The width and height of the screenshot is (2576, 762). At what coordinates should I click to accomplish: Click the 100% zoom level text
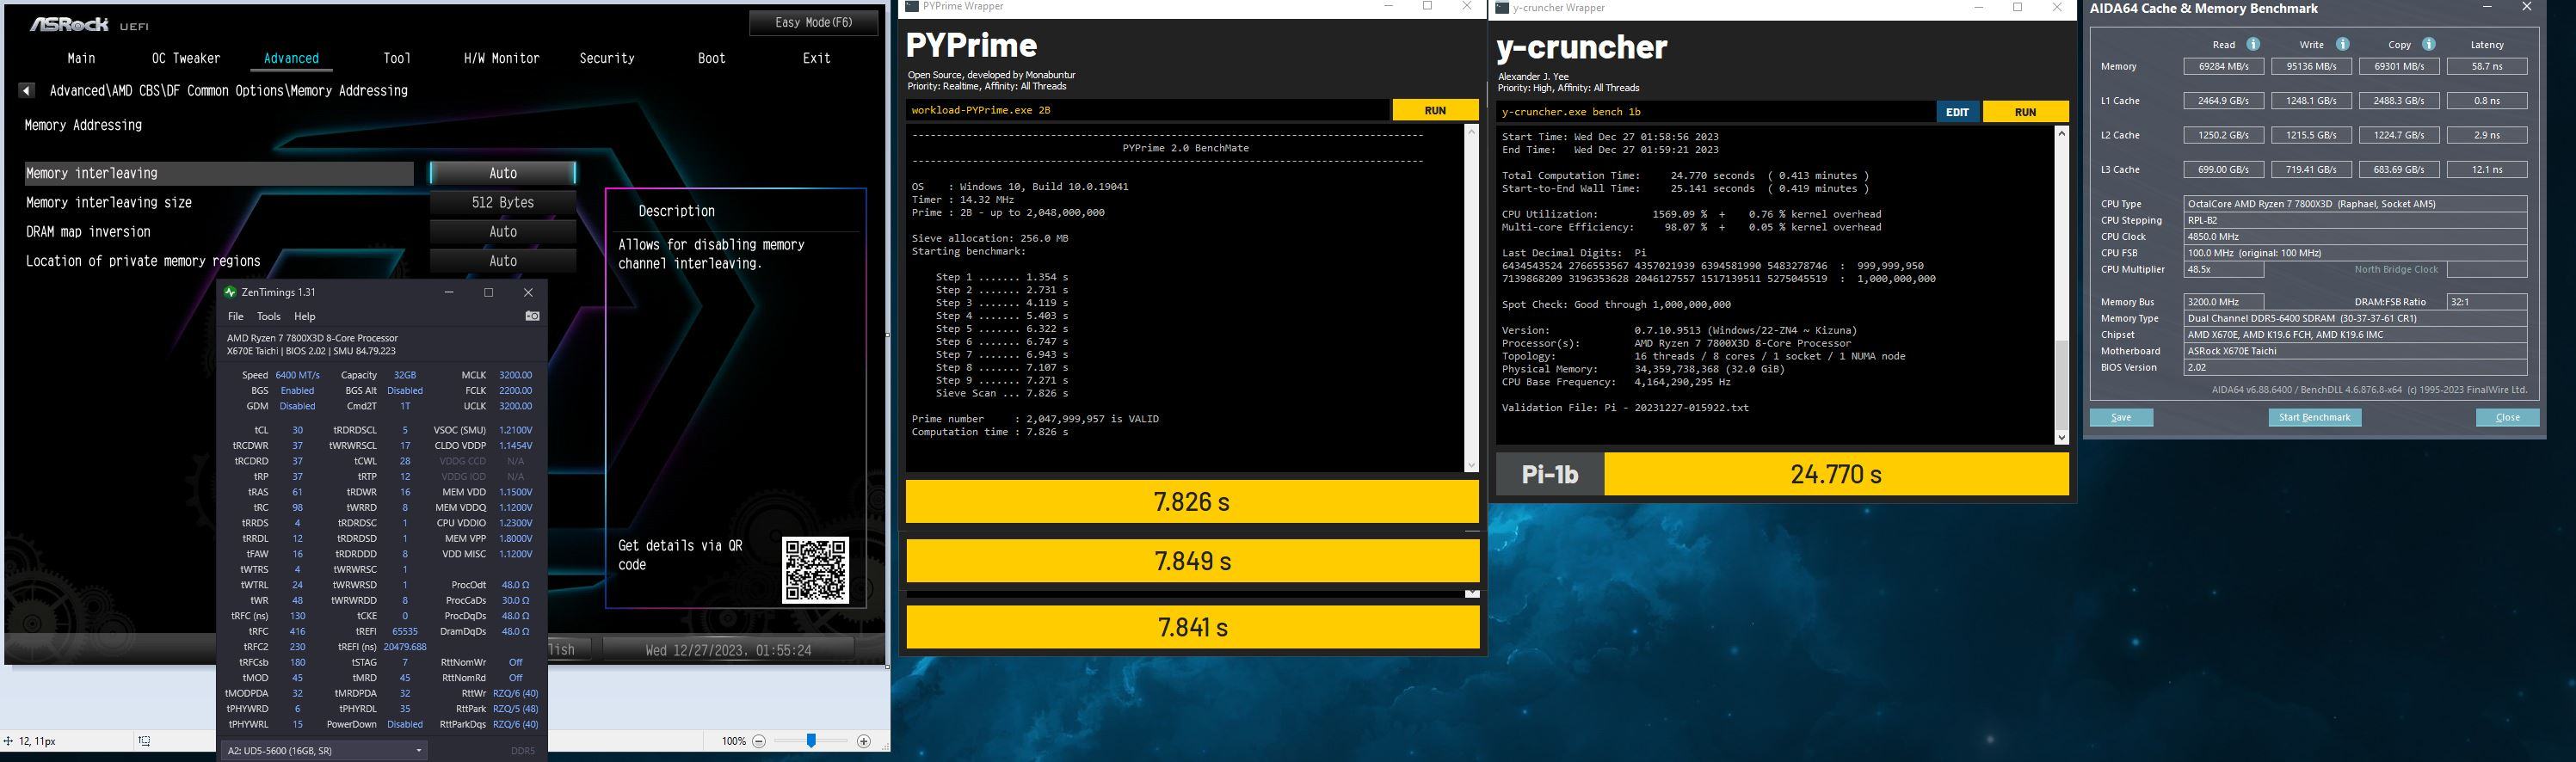tap(734, 741)
